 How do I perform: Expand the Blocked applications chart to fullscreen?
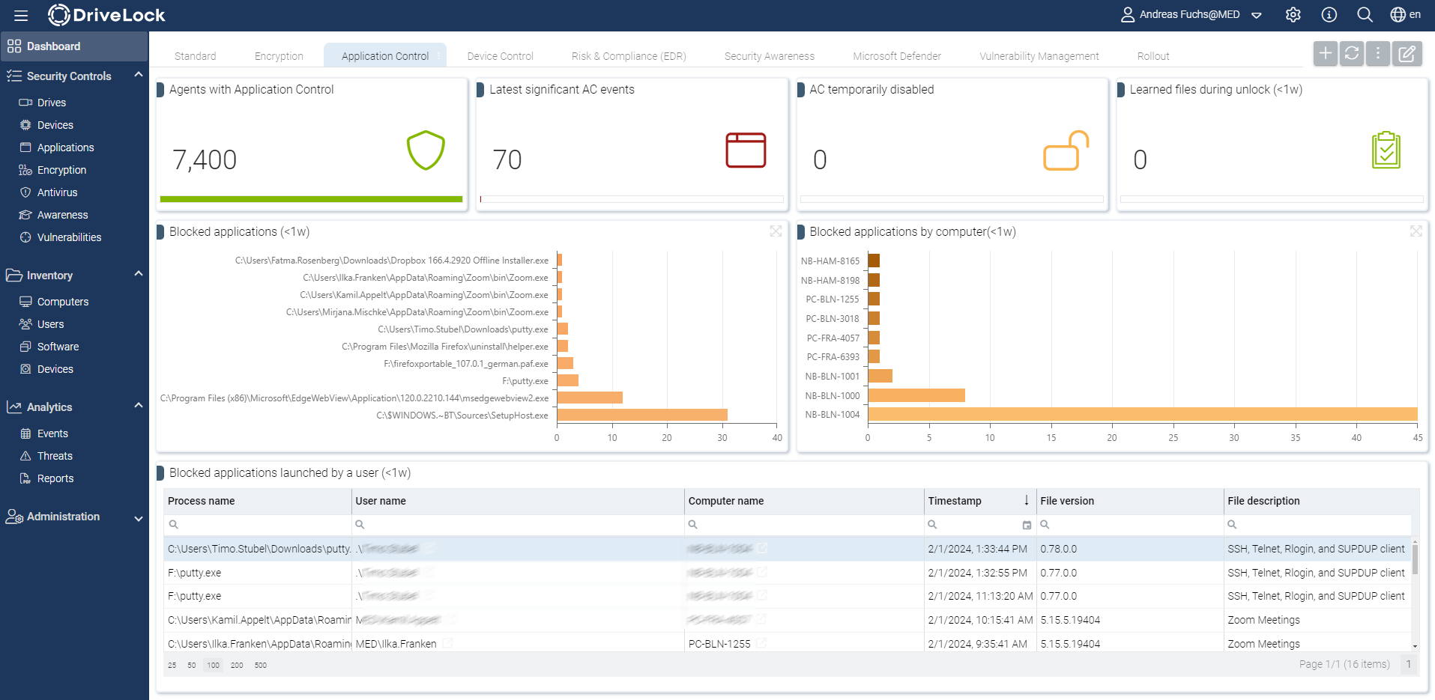(x=776, y=231)
